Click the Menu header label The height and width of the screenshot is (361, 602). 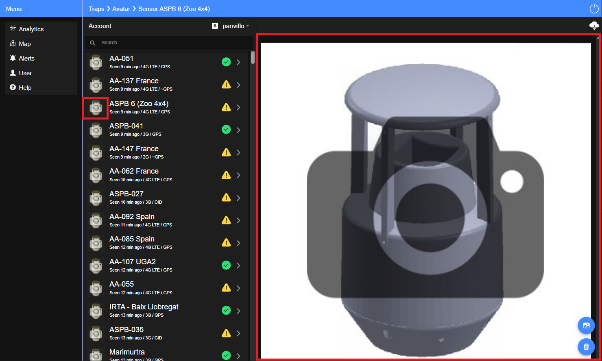coord(14,9)
